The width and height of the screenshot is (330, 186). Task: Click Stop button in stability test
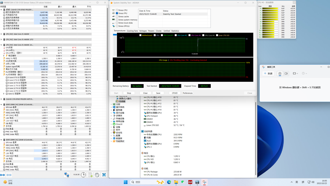(x=129, y=93)
